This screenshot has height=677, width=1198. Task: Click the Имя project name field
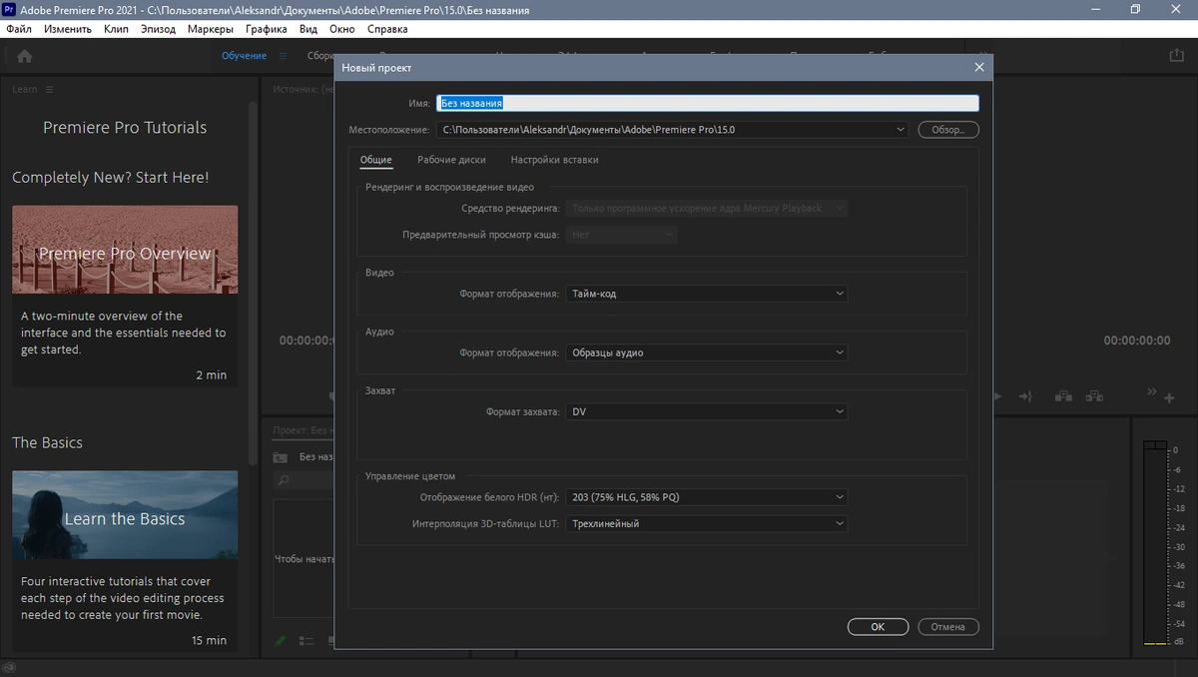(708, 103)
